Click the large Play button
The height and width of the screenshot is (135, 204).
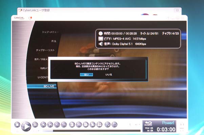coord(26,126)
